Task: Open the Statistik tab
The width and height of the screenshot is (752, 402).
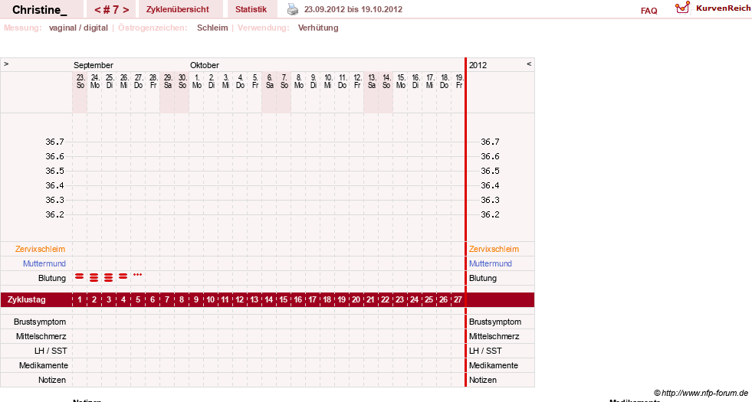Action: tap(251, 10)
